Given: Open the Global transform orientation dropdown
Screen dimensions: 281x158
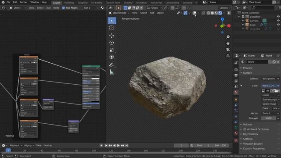Looking at the screenshot, I should tap(154, 8).
